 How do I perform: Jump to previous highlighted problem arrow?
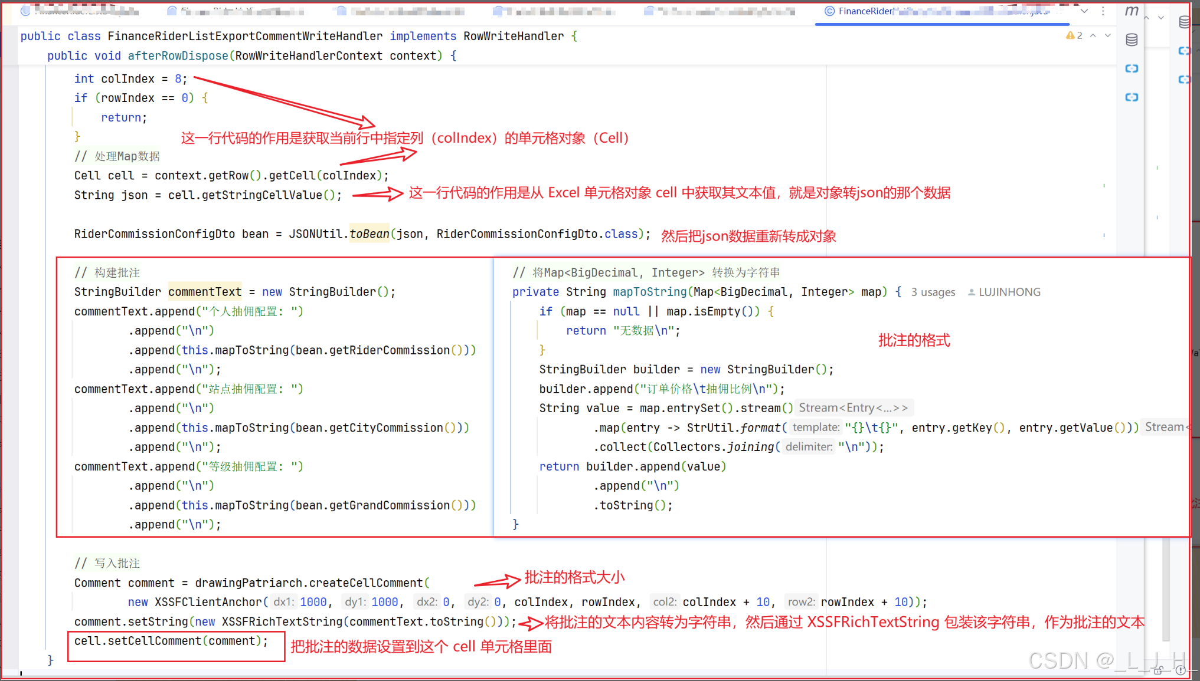click(x=1093, y=35)
